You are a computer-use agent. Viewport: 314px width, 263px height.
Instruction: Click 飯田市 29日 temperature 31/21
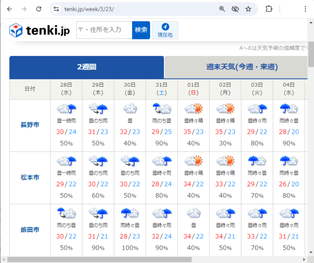click(98, 236)
